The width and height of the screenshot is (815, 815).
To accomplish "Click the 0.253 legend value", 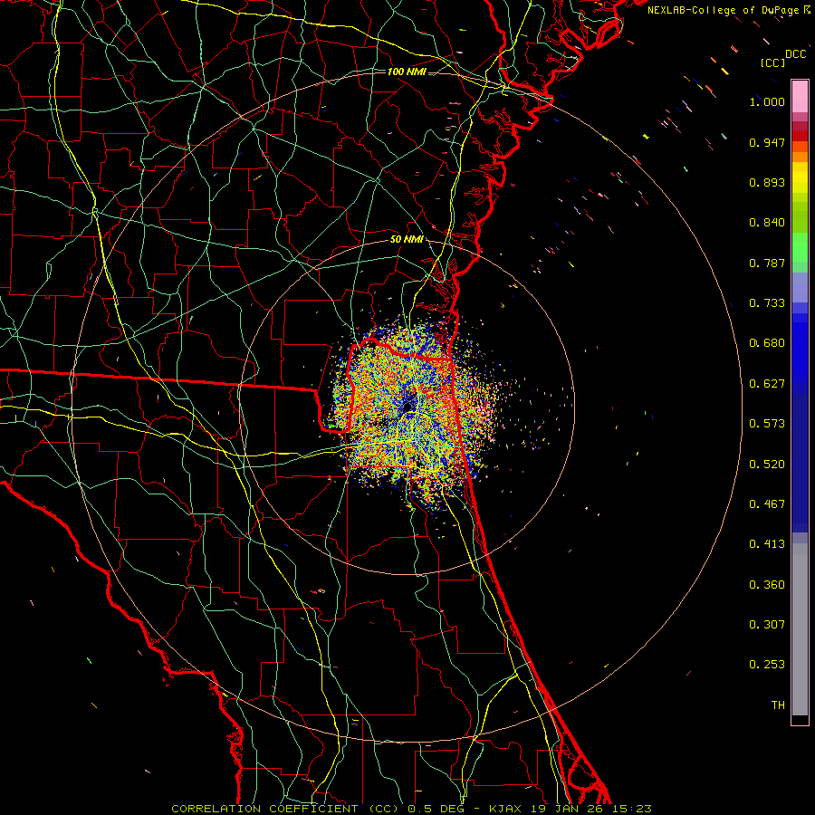I will (767, 665).
